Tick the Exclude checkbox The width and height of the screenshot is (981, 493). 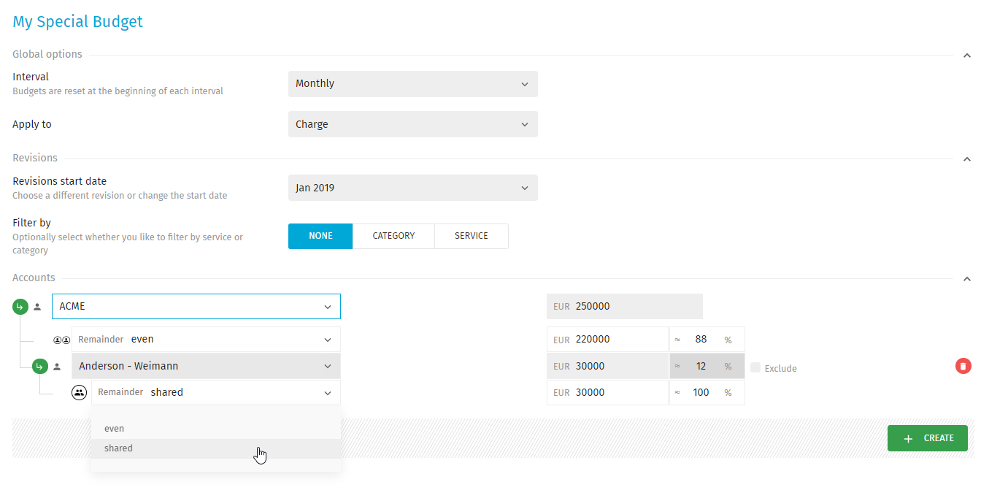(755, 367)
